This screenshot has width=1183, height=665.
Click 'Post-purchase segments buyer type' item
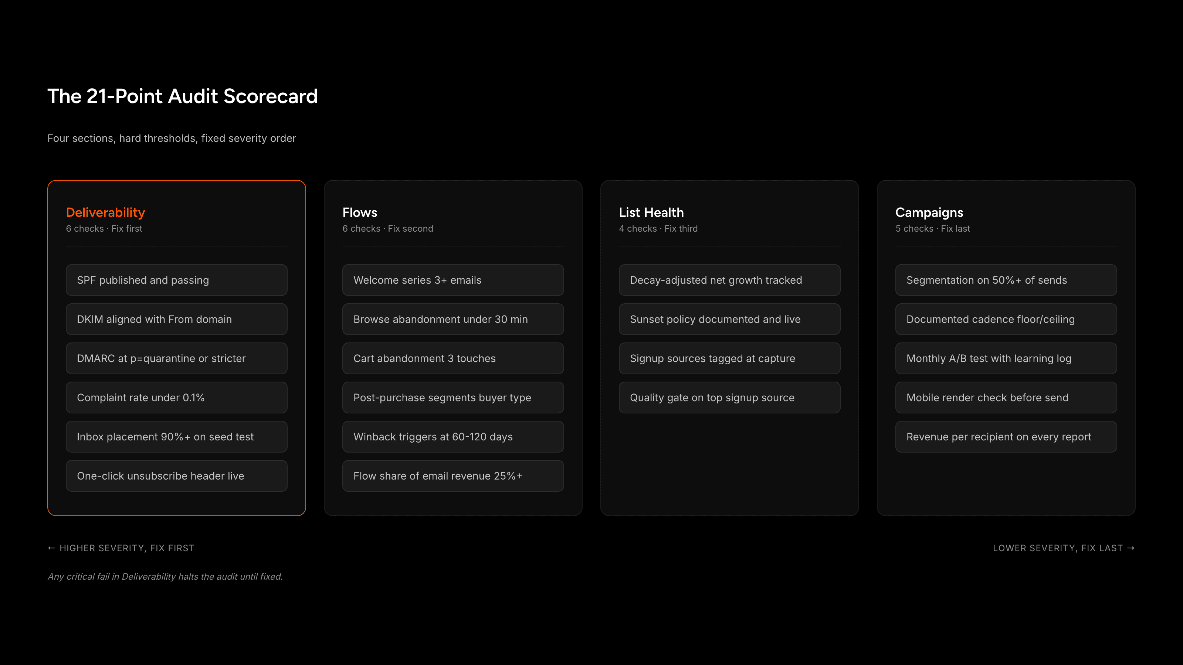pos(453,398)
